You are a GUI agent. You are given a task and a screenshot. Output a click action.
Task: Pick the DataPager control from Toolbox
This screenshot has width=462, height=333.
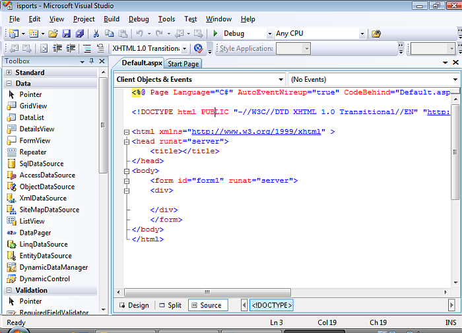(x=34, y=233)
